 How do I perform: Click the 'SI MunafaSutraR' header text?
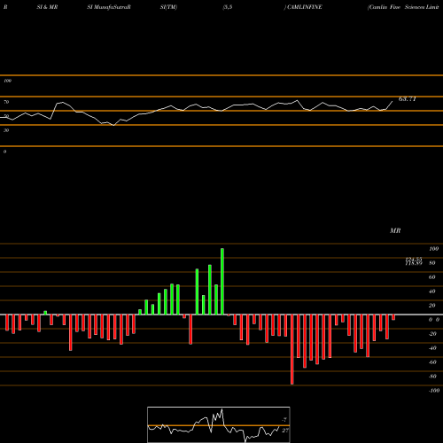109,7
